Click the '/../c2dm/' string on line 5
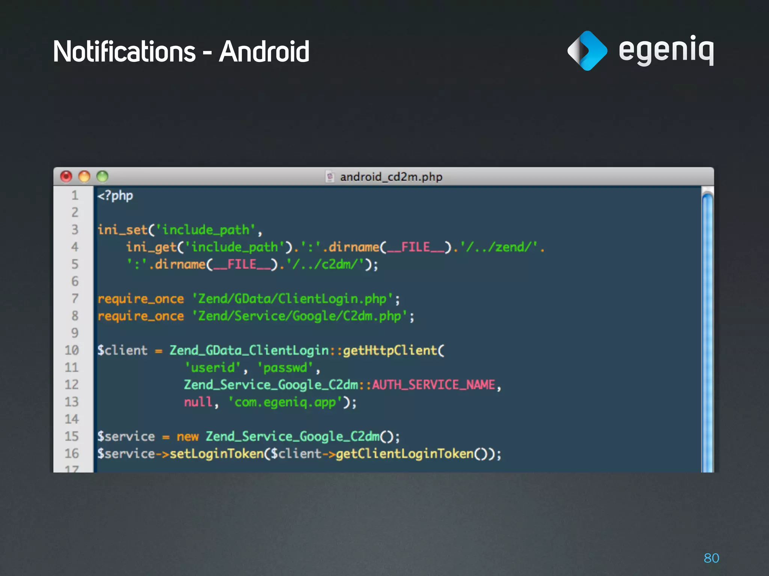Viewport: 769px width, 576px height. coord(326,264)
